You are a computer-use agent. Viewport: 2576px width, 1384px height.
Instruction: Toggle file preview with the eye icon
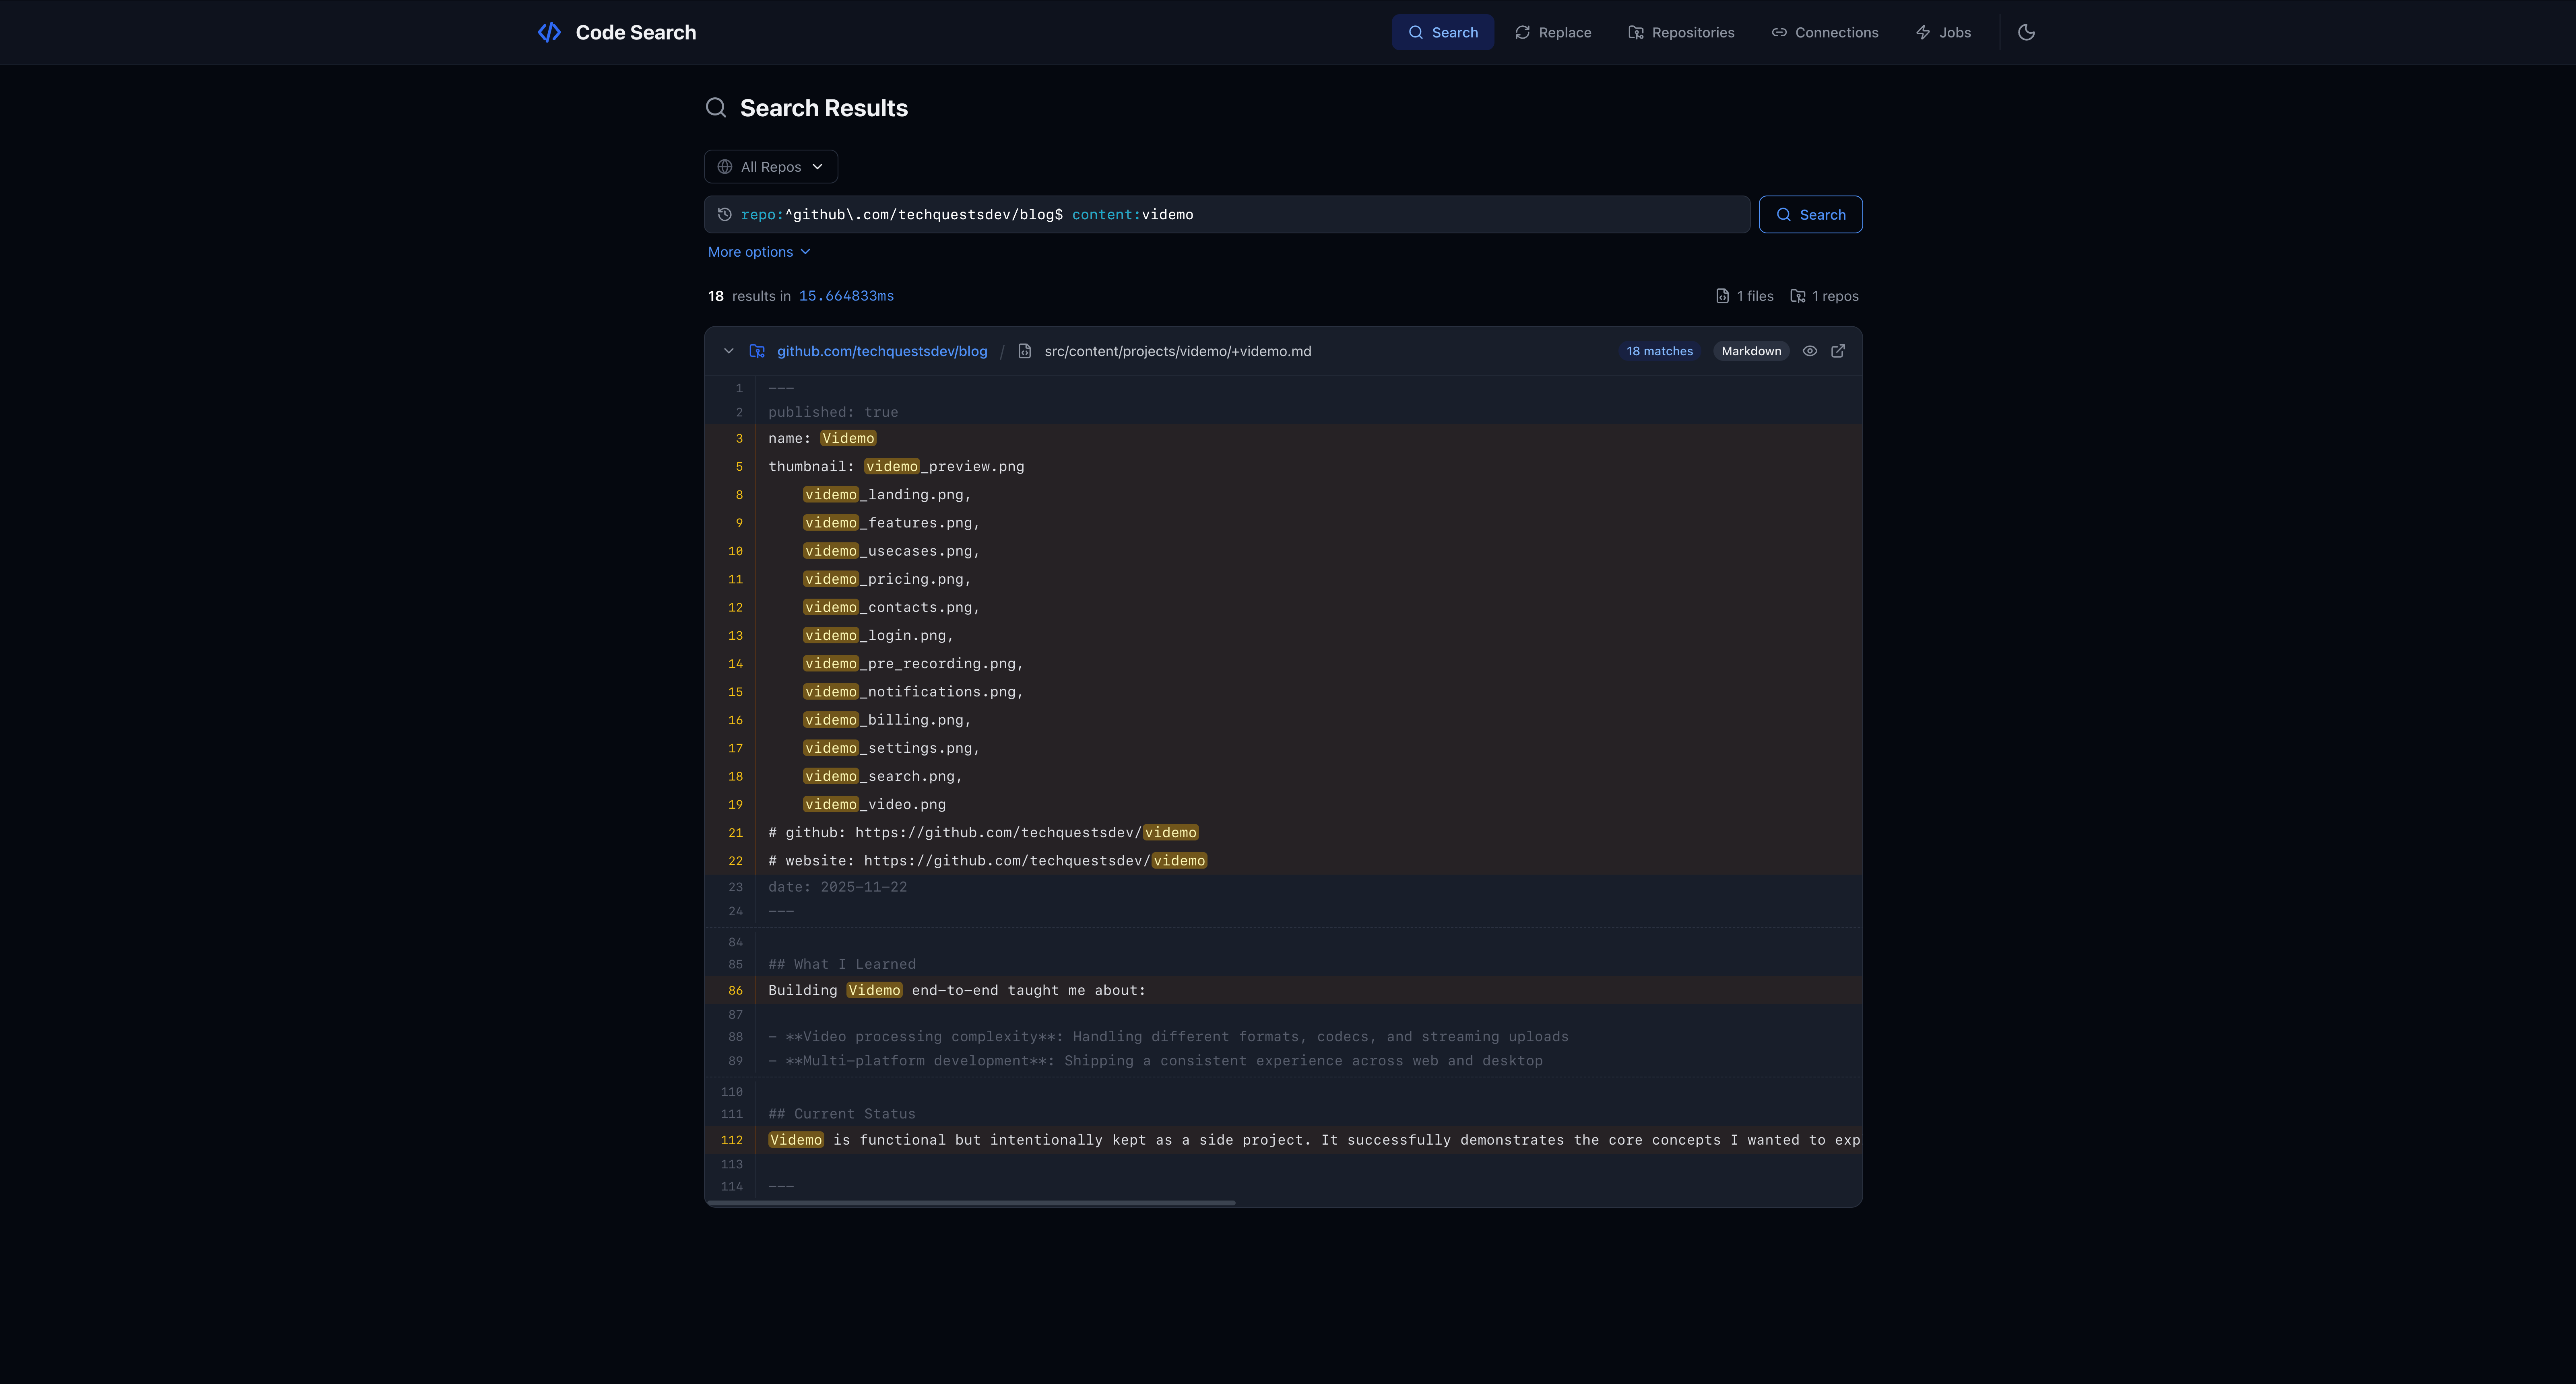click(1810, 351)
